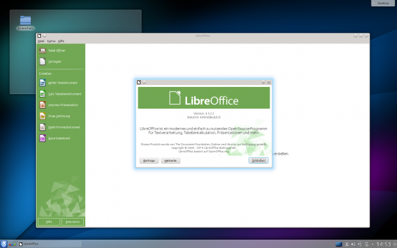This screenshot has width=397, height=248.
Task: Open the Datei menu
Action: [41, 41]
